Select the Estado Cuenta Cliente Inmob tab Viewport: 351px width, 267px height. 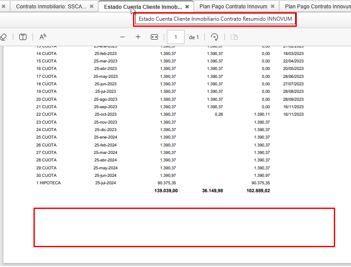click(142, 7)
